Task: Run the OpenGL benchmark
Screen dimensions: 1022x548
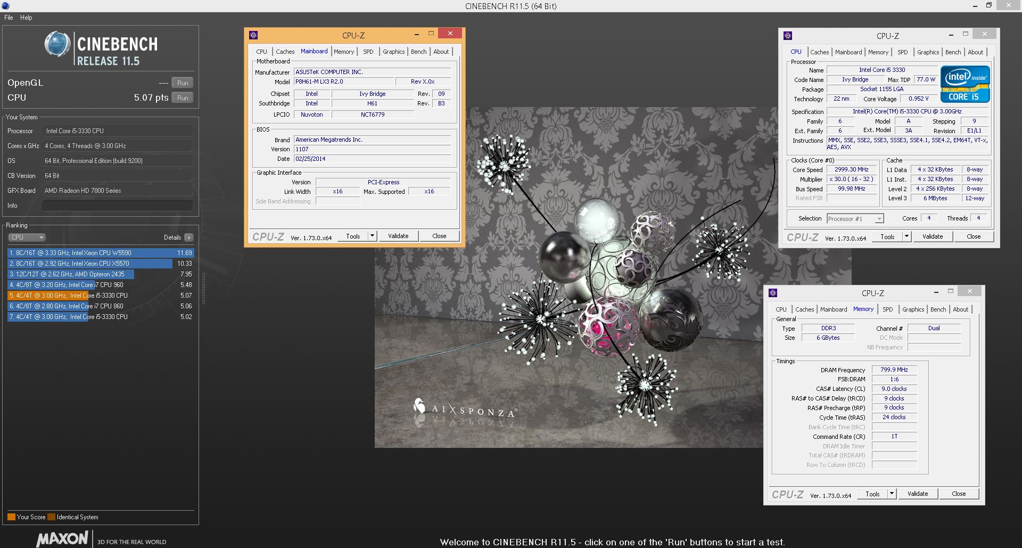Action: [183, 83]
